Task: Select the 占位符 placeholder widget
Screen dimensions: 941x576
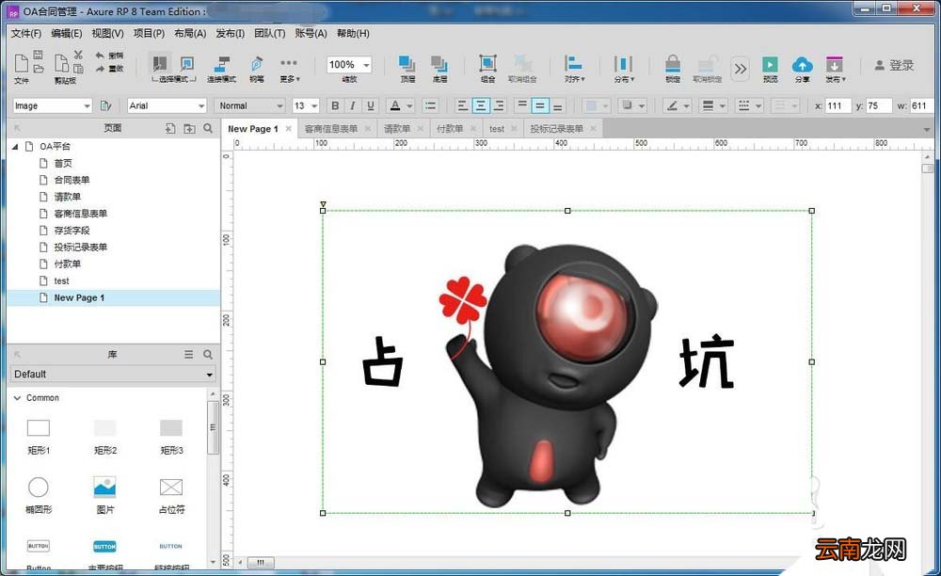Action: [x=171, y=495]
